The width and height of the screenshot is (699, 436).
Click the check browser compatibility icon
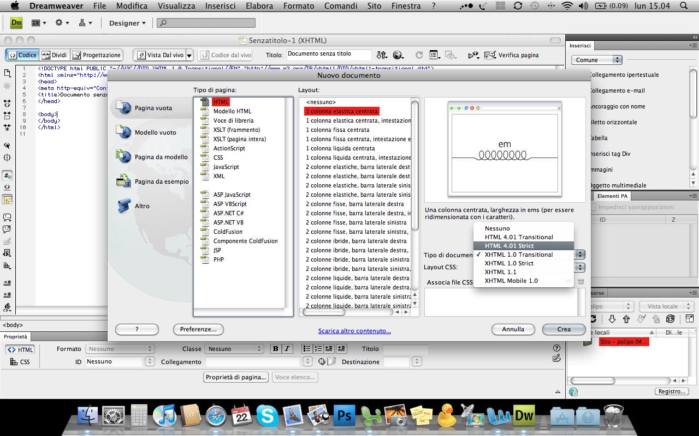(474, 55)
